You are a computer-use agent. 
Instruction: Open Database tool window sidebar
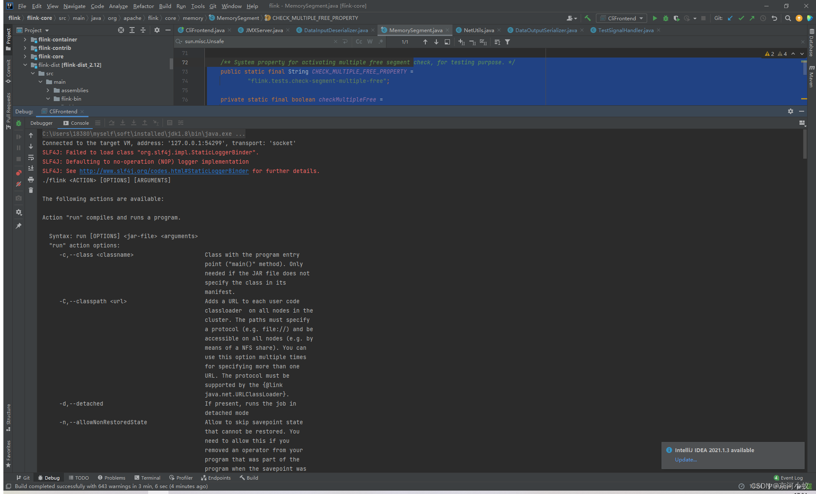coord(811,43)
